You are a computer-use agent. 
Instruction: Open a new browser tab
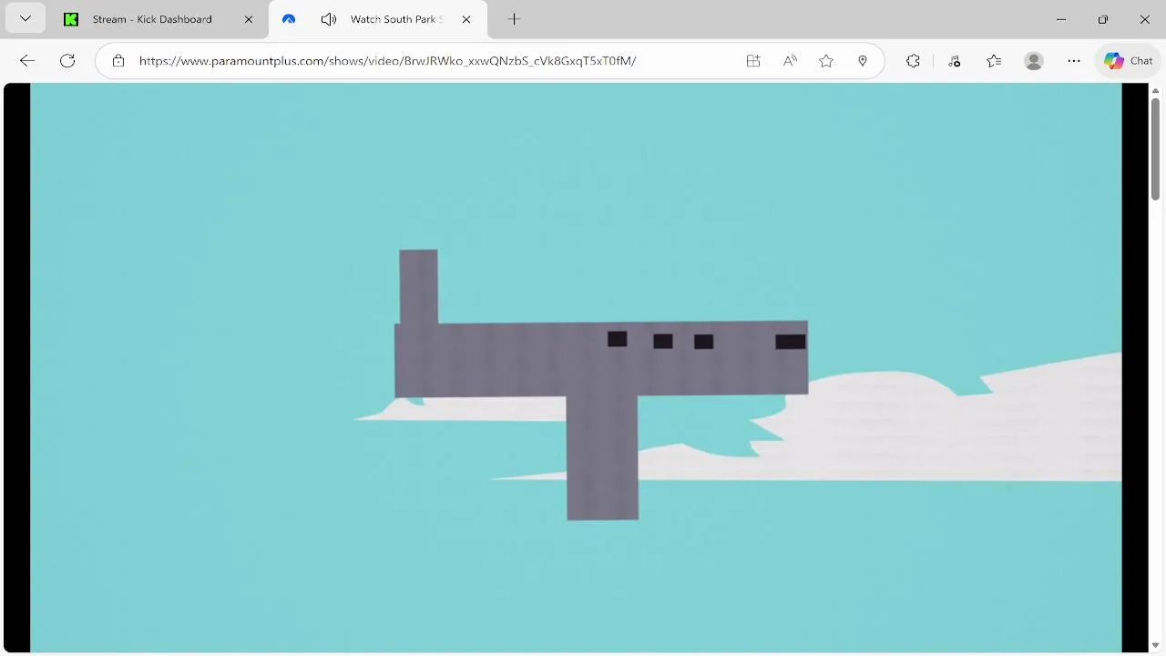pyautogui.click(x=514, y=19)
